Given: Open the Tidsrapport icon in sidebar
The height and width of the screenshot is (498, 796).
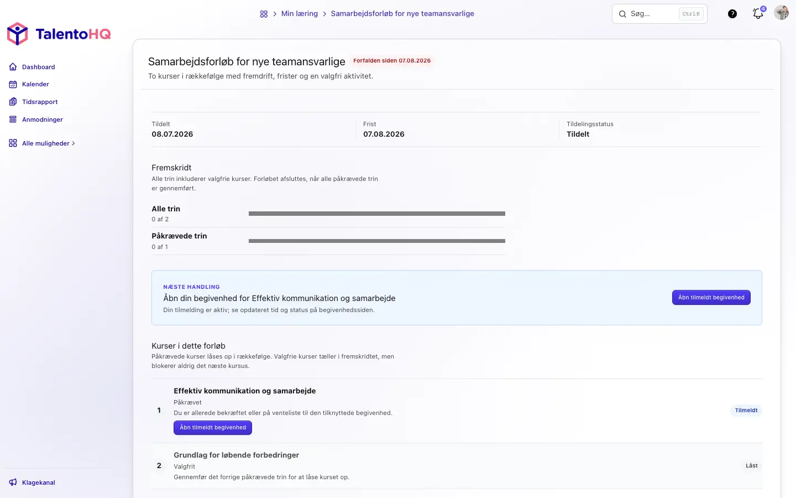Looking at the screenshot, I should (x=13, y=102).
